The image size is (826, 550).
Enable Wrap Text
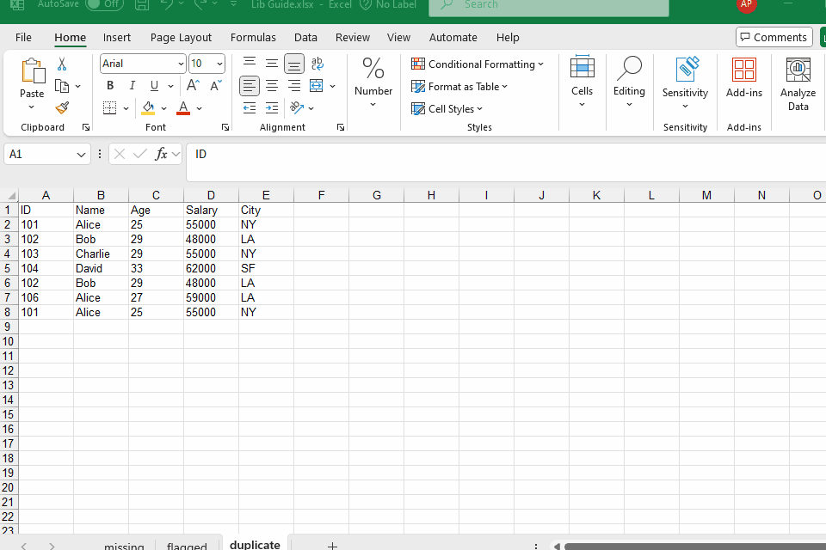pos(317,63)
